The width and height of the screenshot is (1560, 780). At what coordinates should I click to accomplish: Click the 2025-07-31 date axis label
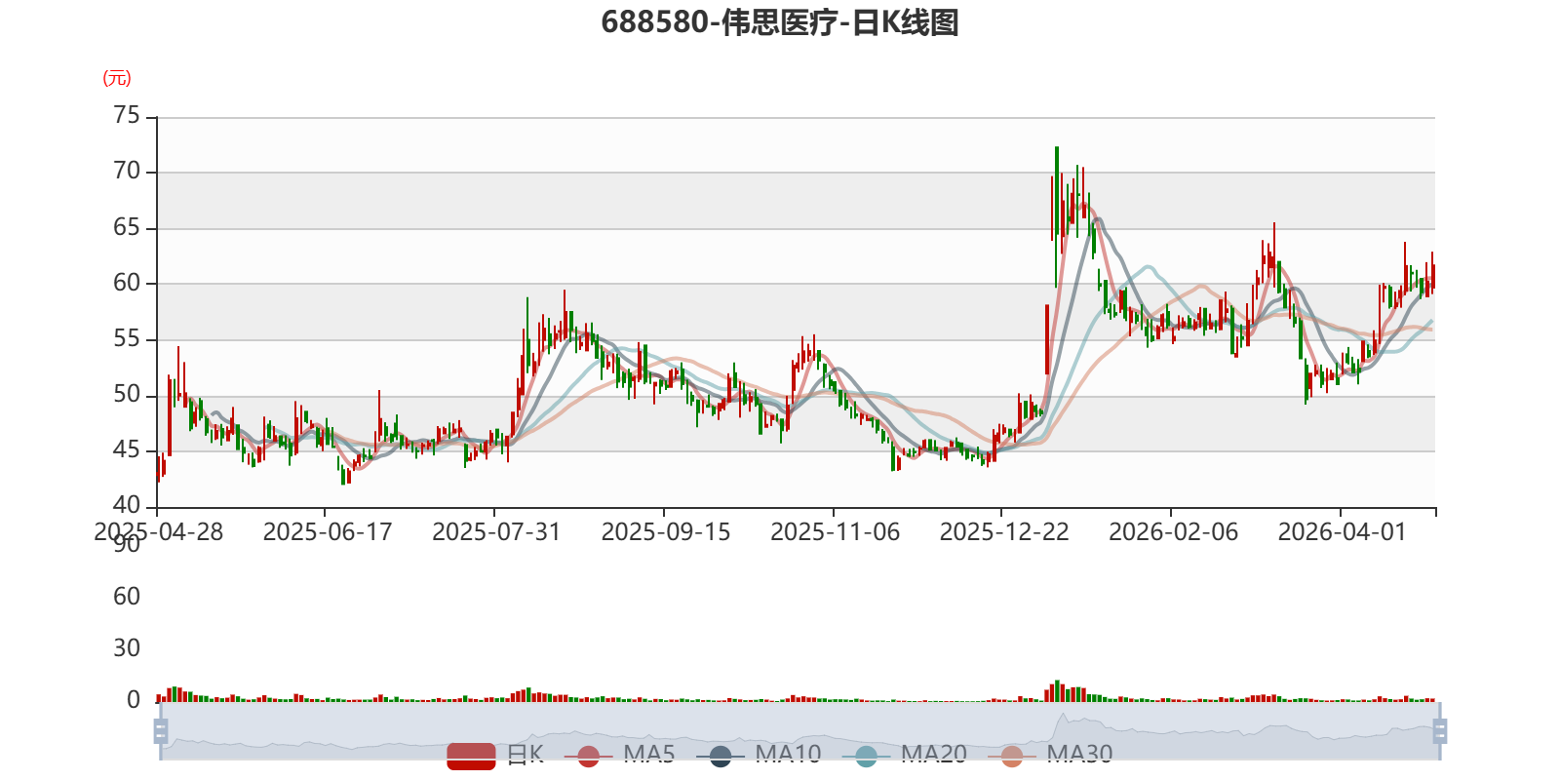[496, 532]
